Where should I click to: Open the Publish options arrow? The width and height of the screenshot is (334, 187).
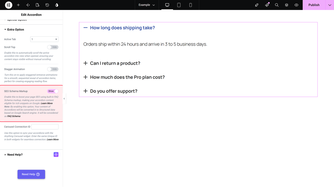pos(330,5)
